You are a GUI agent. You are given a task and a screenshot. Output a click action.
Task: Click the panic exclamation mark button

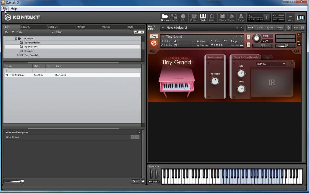267,17
